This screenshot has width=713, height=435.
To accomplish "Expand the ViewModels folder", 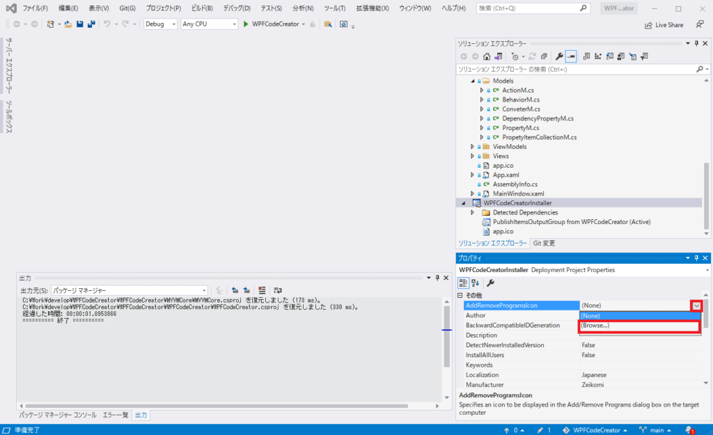I will (x=473, y=147).
